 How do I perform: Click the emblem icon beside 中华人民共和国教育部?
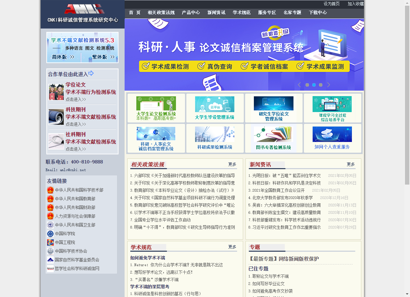[50, 199]
